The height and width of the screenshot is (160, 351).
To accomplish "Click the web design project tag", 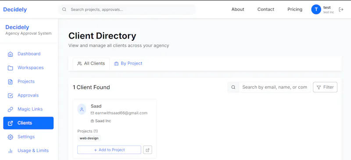I will tap(89, 138).
